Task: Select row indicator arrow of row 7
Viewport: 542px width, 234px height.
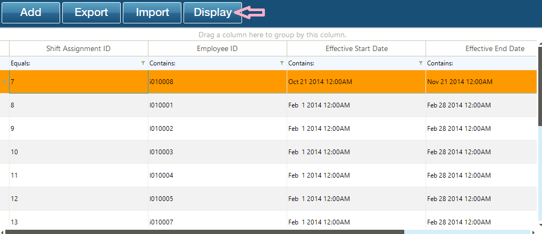Action: 4,82
